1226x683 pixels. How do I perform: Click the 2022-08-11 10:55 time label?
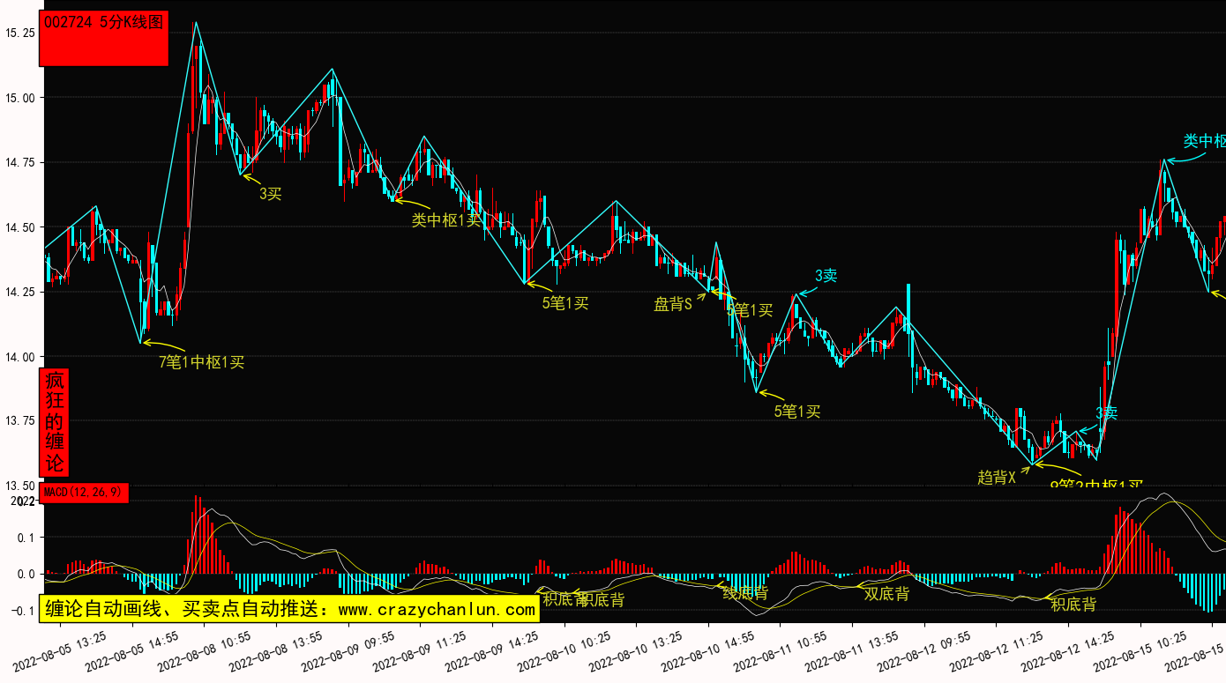coord(781,650)
